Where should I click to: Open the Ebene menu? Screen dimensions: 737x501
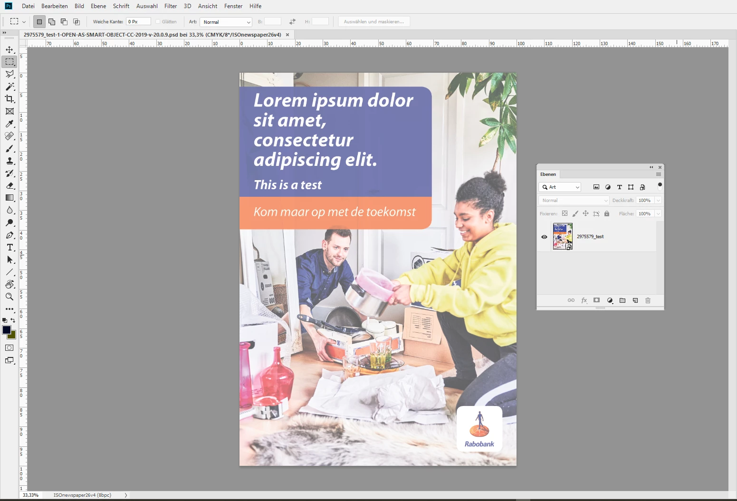click(98, 6)
